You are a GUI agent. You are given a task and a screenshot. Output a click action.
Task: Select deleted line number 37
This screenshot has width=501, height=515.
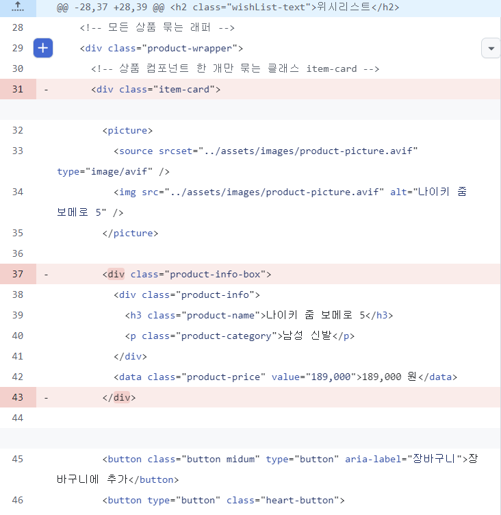pyautogui.click(x=18, y=274)
